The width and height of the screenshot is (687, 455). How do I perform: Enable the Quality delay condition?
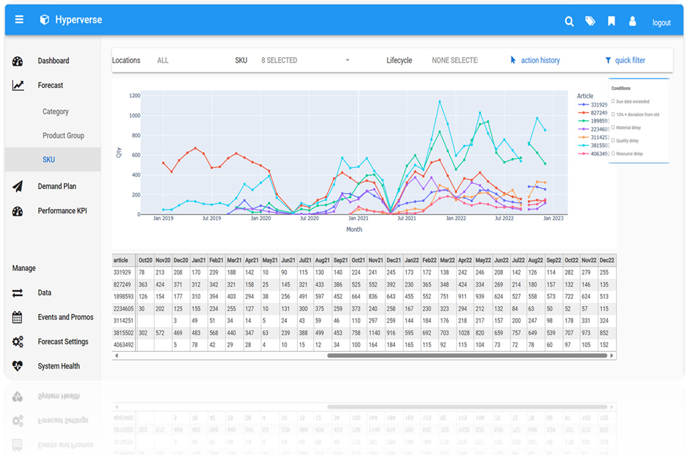(x=613, y=141)
